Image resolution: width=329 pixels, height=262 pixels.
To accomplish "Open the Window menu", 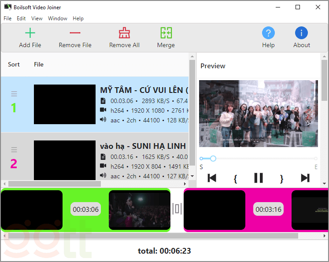I will tap(58, 18).
